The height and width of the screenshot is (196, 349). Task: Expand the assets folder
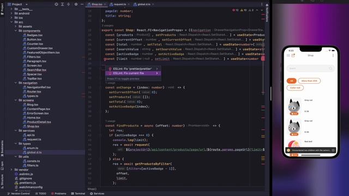pyautogui.click(x=16, y=27)
